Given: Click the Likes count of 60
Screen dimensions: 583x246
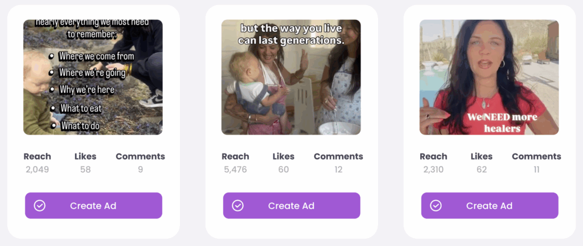Looking at the screenshot, I should [x=284, y=169].
